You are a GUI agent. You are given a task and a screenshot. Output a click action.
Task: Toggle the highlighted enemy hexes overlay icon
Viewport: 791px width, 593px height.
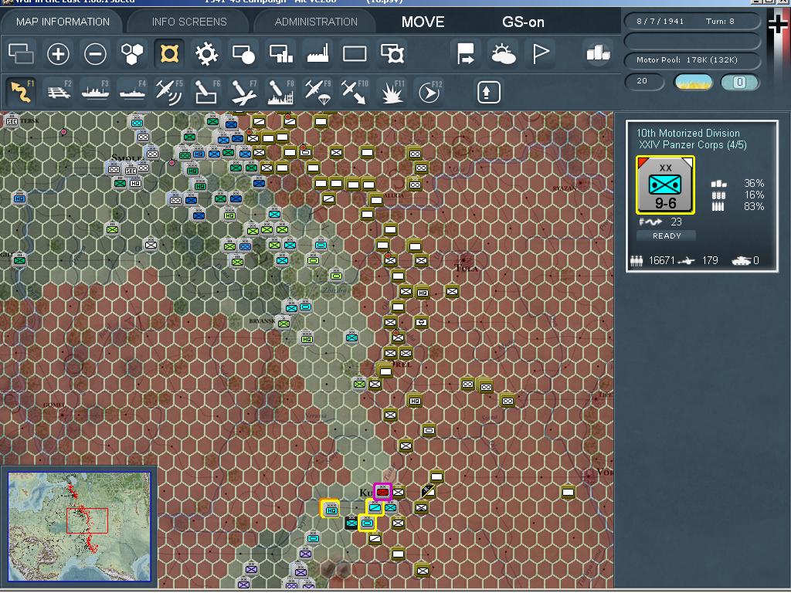coord(169,53)
